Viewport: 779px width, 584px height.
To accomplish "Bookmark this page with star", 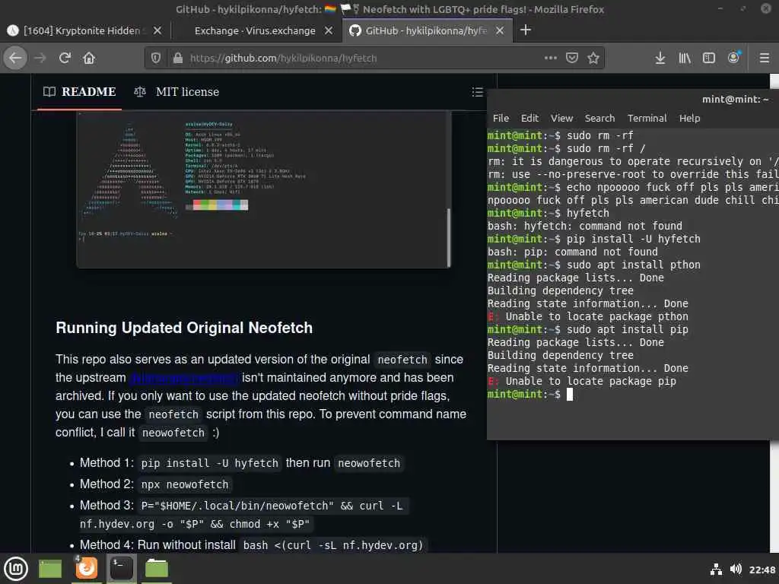I will click(x=593, y=58).
